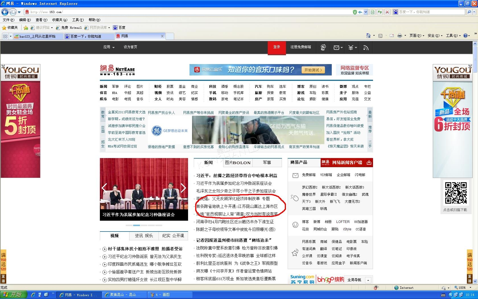Click the compatibility view icon
This screenshot has height=299, width=478.
pyautogui.click(x=372, y=12)
